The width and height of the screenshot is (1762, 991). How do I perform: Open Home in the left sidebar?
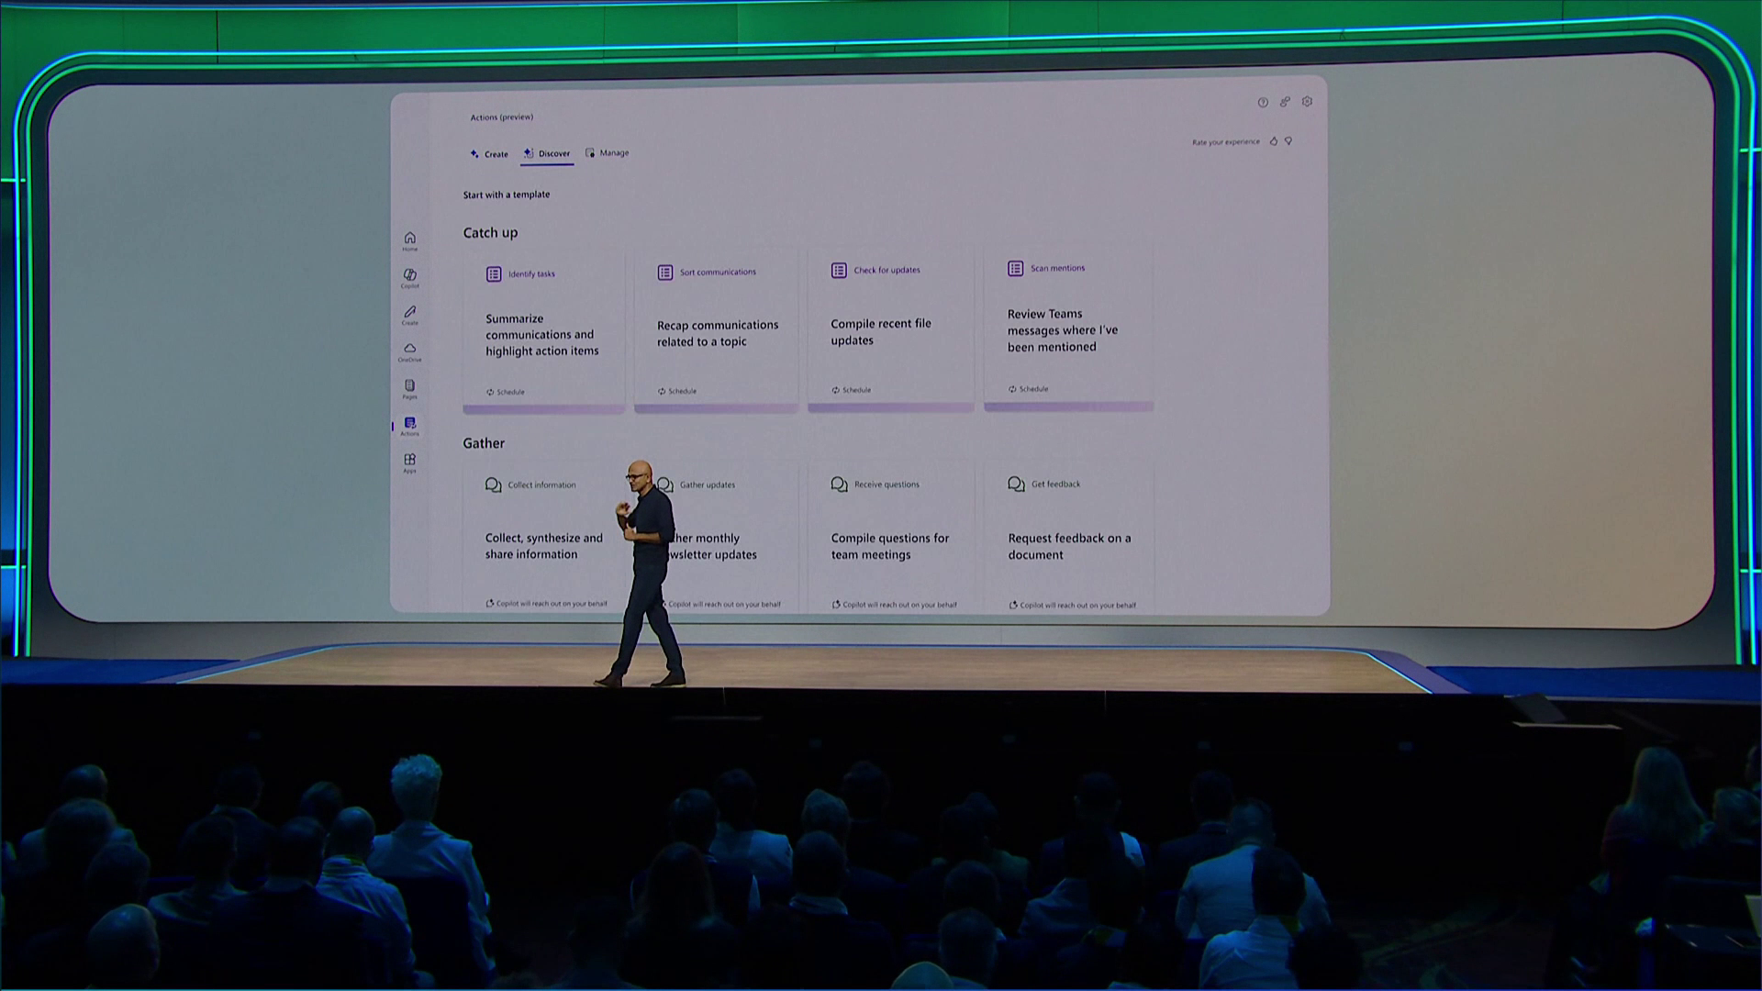point(409,239)
